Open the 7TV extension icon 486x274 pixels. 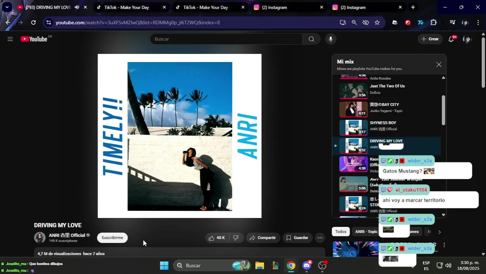coord(420,22)
